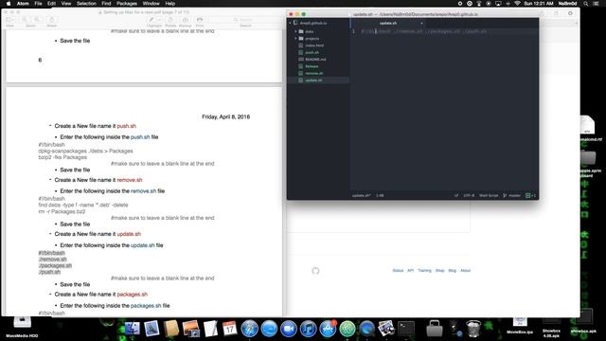Open the About footer link

[465, 271]
